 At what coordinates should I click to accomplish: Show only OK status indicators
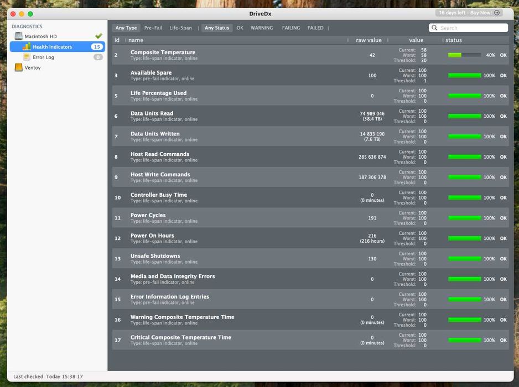click(240, 28)
